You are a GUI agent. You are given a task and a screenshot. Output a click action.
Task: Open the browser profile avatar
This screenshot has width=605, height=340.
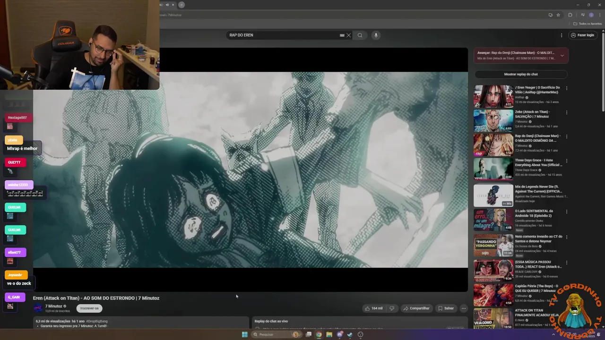click(591, 15)
